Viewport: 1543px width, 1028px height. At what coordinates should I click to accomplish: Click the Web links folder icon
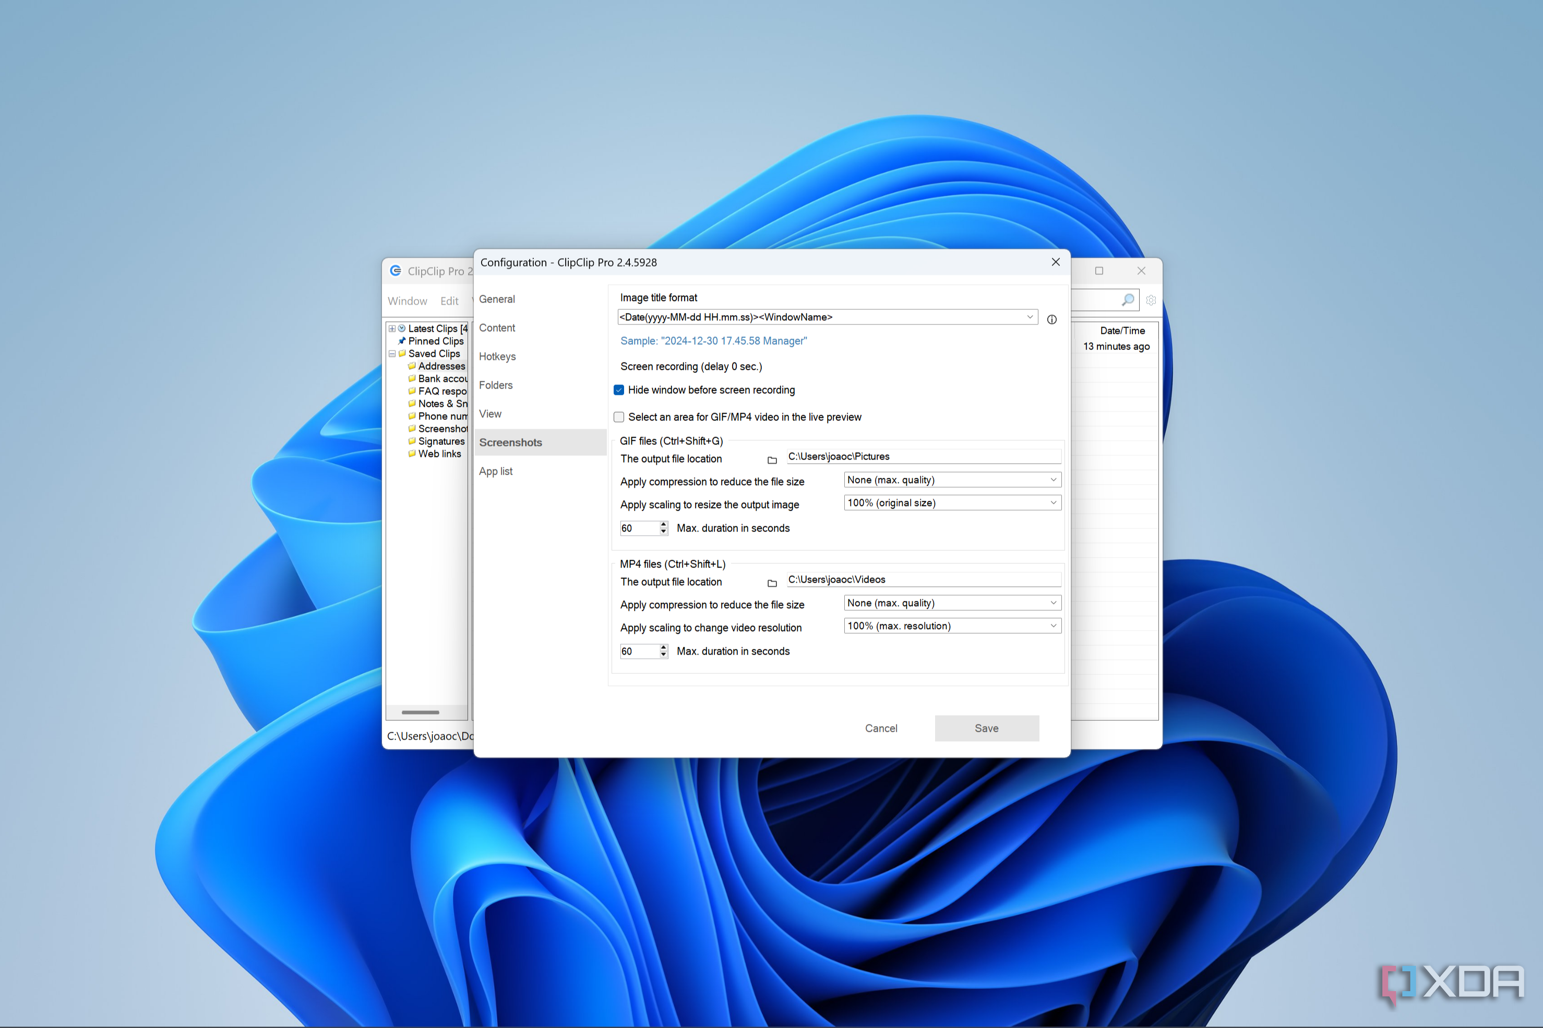click(412, 454)
